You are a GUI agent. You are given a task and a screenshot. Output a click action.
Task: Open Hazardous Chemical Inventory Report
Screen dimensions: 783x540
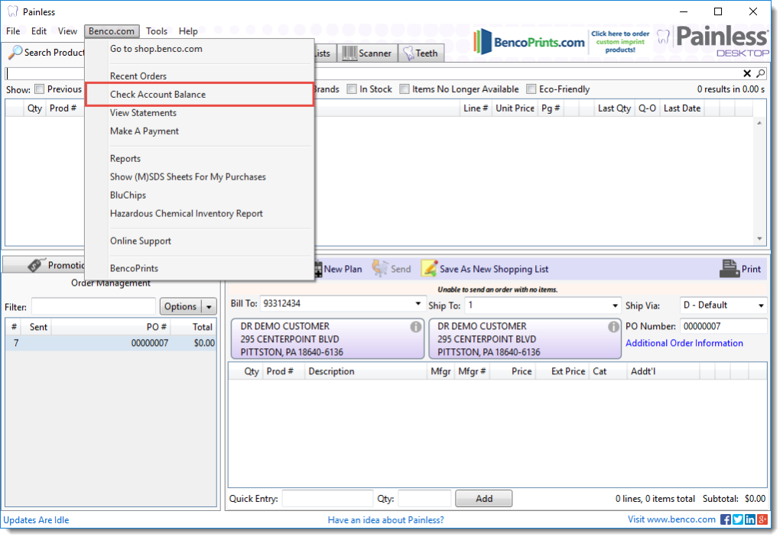pos(200,213)
